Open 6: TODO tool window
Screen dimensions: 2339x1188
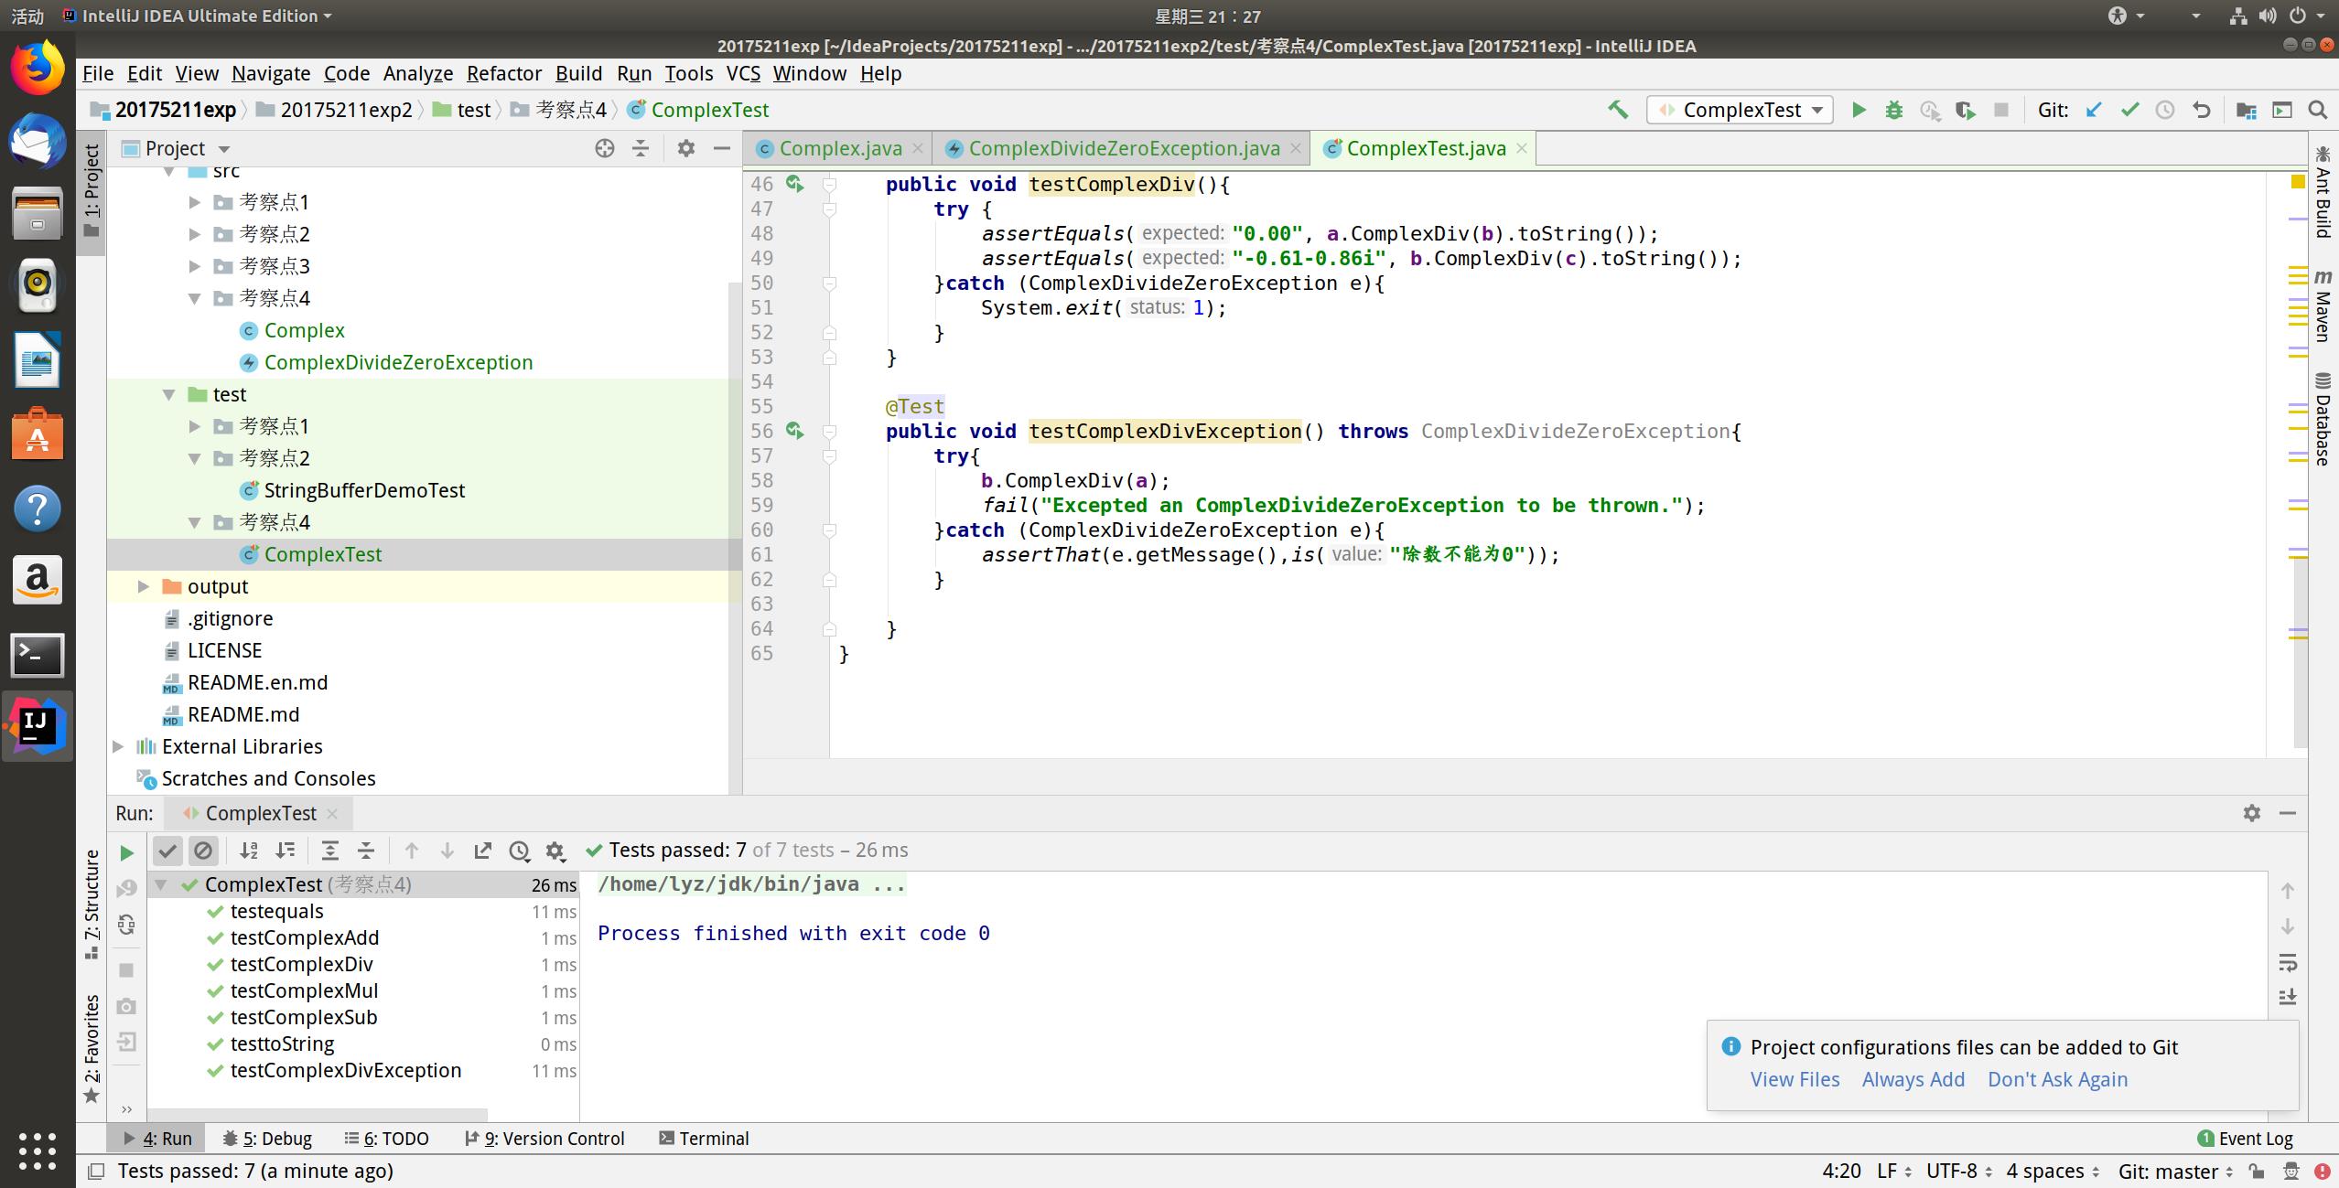point(386,1139)
